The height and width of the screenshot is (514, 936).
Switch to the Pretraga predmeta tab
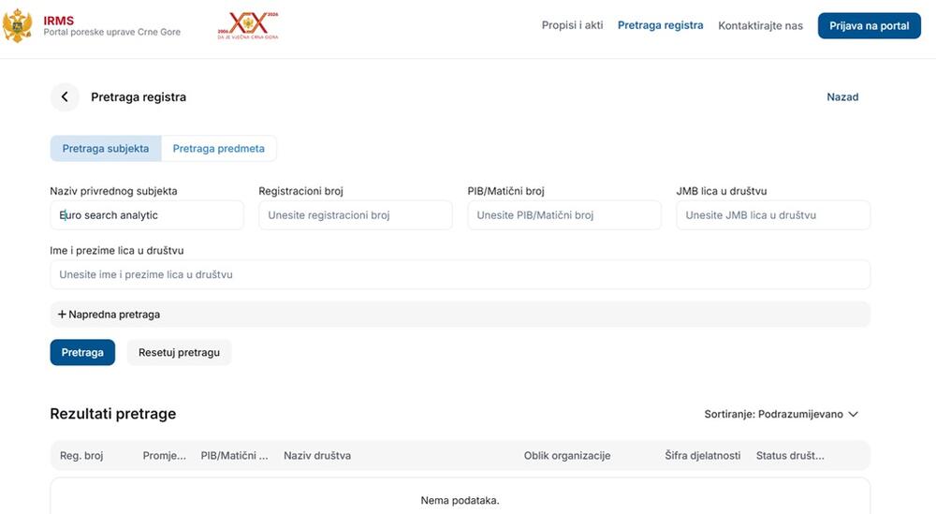pyautogui.click(x=218, y=149)
